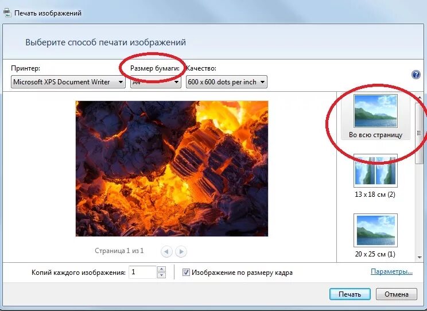The height and width of the screenshot is (311, 427).
Task: Open the paper size A4 dropdown
Action: (156, 82)
